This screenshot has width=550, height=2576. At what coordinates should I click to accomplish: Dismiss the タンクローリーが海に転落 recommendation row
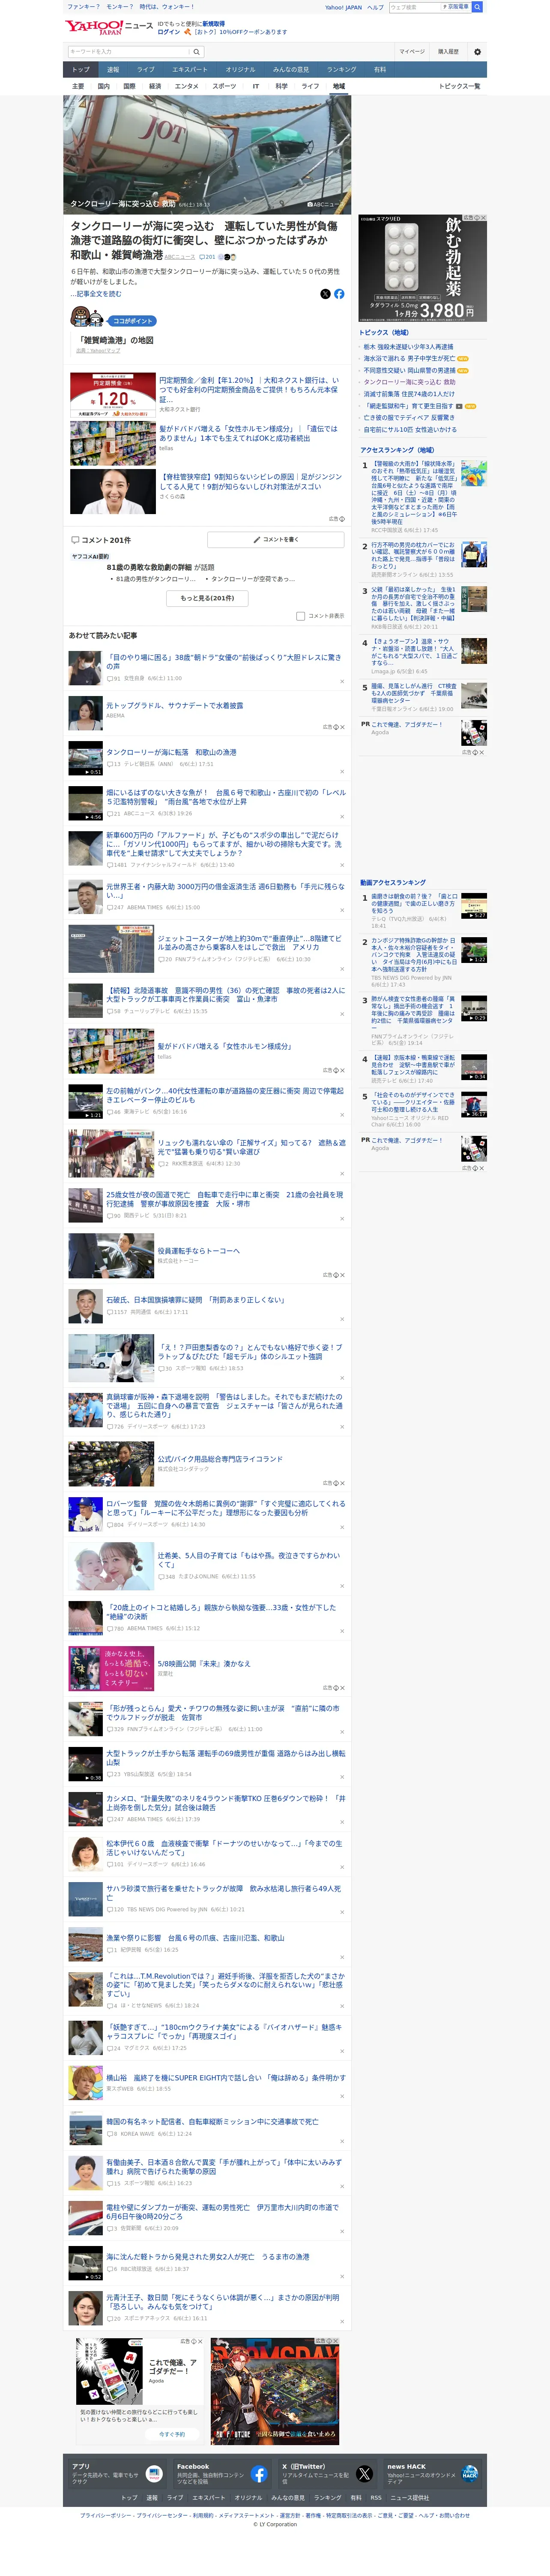pyautogui.click(x=342, y=772)
